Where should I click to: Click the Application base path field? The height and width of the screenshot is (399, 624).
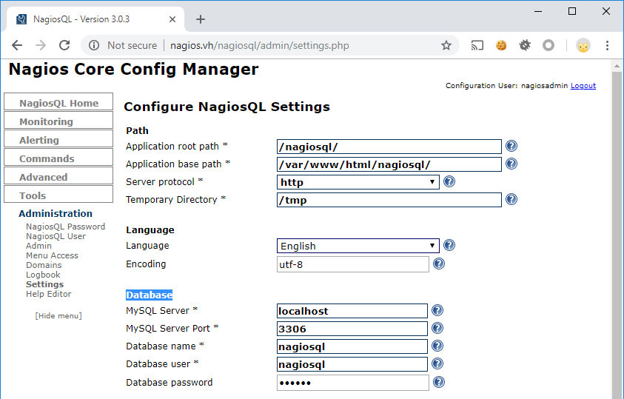(389, 164)
